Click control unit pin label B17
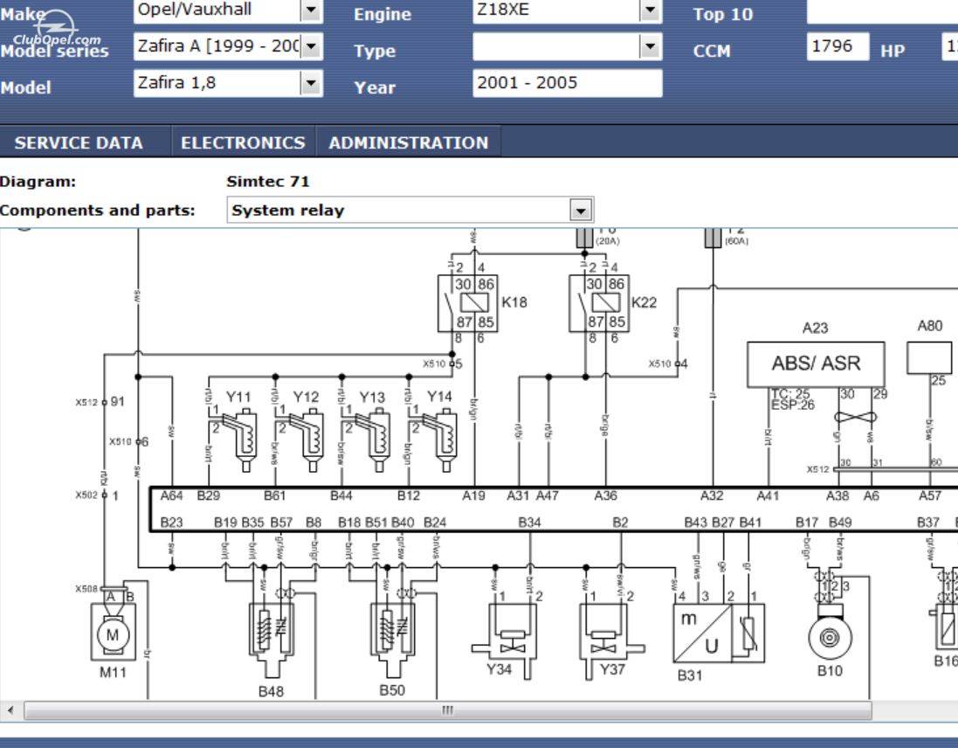Viewport: 958px width, 748px height. pos(806,523)
